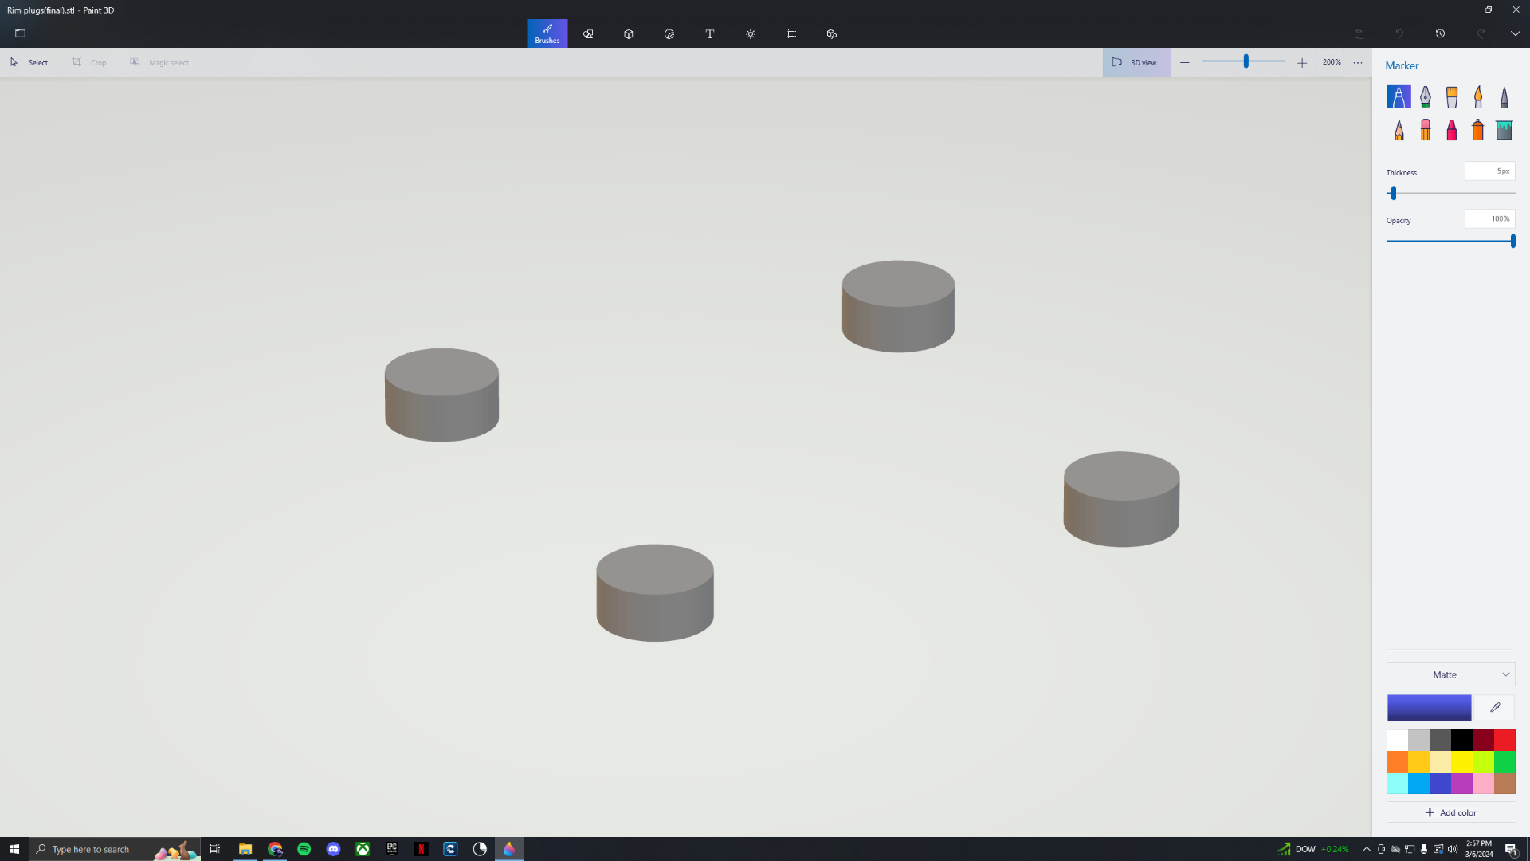Open the Text tool tab

[710, 34]
